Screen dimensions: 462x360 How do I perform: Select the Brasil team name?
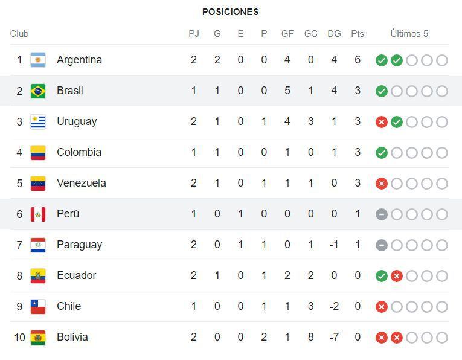(x=70, y=91)
